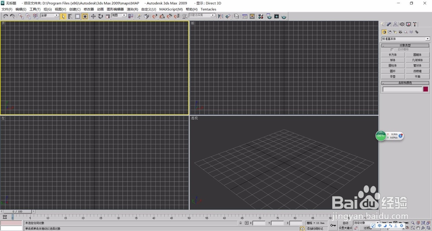Image resolution: width=432 pixels, height=231 pixels.
Task: Open the Material Editor
Action: coord(260,16)
